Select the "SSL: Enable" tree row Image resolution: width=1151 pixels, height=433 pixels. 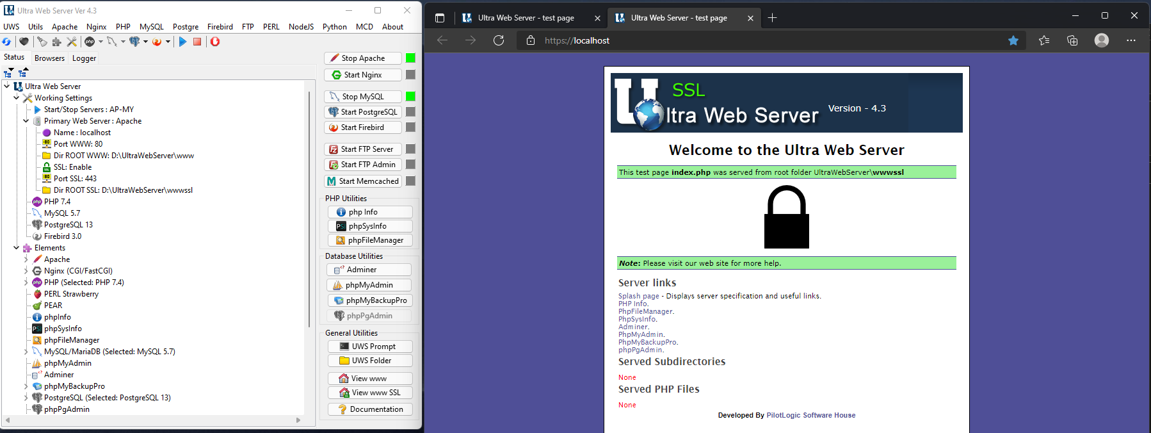pos(67,167)
